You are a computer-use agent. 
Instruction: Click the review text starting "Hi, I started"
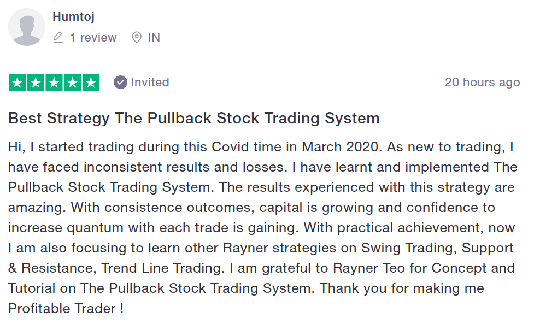click(262, 228)
